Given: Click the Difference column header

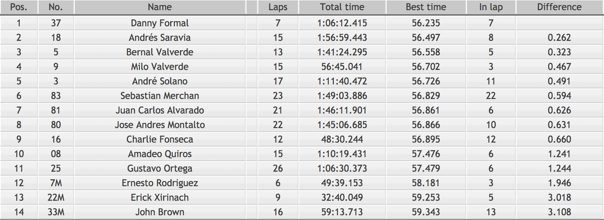Looking at the screenshot, I should 560,7.
